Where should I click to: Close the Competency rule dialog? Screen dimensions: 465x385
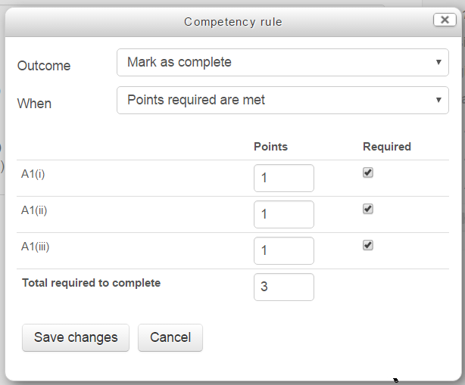pos(445,20)
